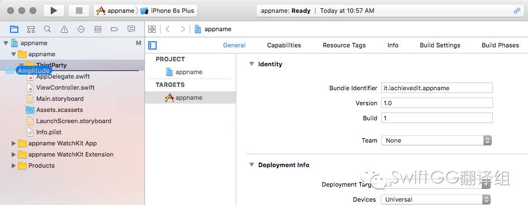Open the Breakpoint navigator
The height and width of the screenshot is (205, 528).
click(114, 30)
